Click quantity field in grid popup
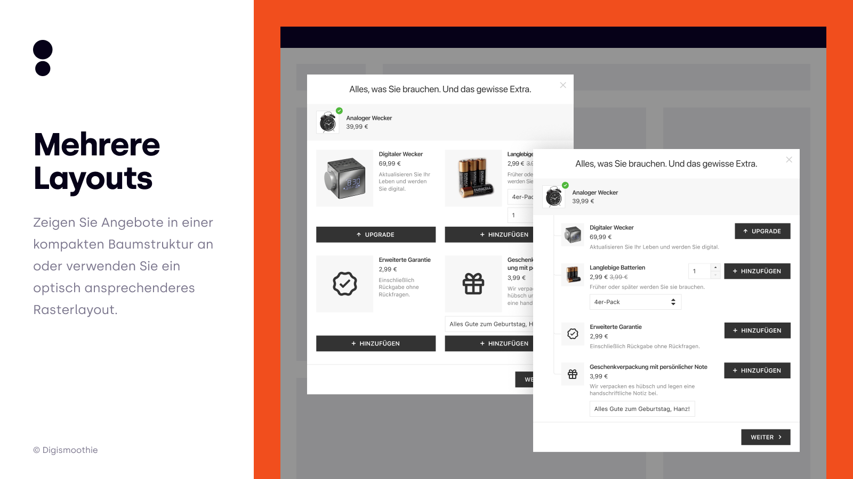Image resolution: width=853 pixels, height=479 pixels. (520, 215)
